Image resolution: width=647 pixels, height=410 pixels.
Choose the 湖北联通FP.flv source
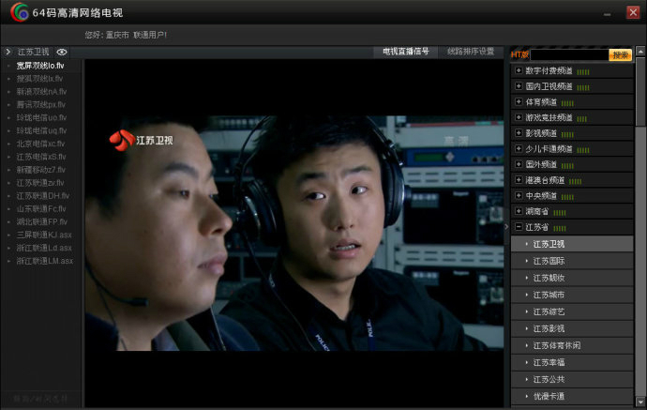click(x=41, y=221)
